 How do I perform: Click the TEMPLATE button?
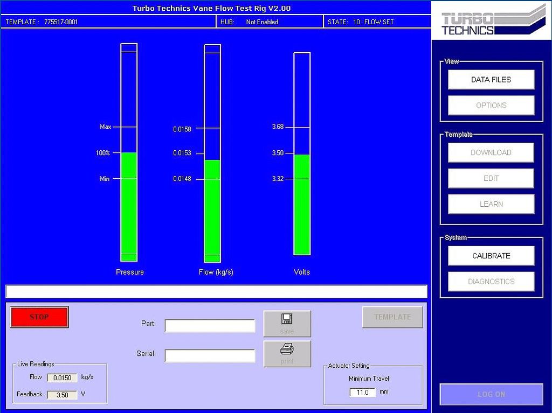pyautogui.click(x=392, y=317)
